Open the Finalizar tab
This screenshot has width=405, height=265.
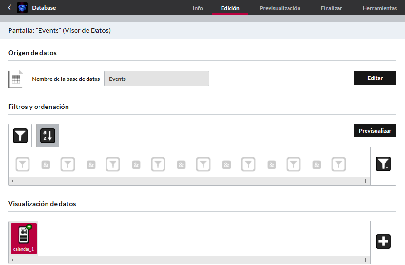[x=331, y=8]
